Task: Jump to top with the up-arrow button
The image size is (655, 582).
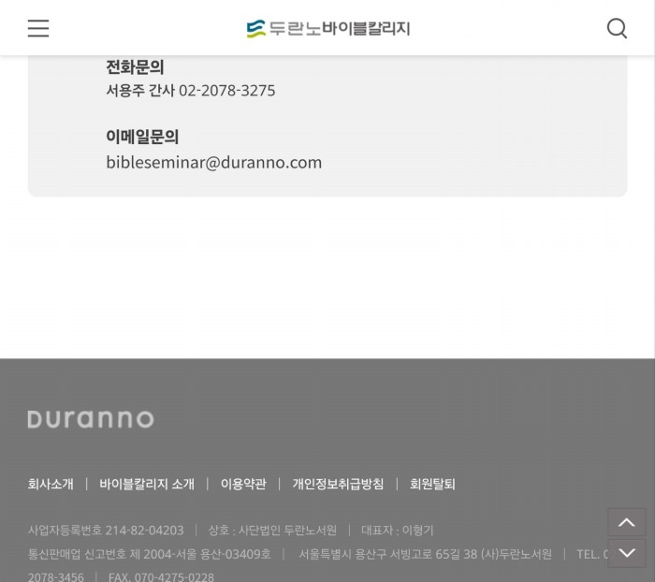Action: click(x=627, y=522)
